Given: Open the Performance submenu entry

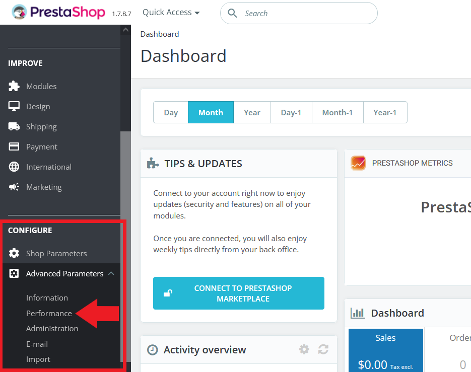Looking at the screenshot, I should (x=49, y=314).
